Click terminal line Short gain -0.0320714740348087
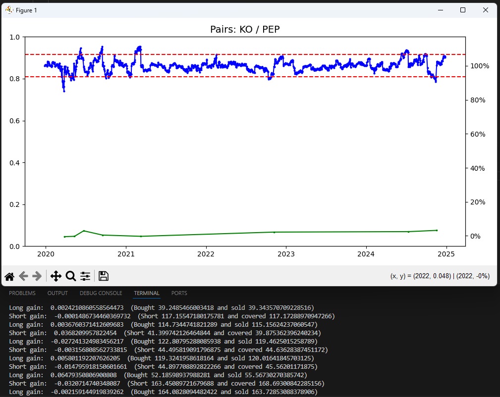Screen dimensions: 500x397 click(167, 384)
